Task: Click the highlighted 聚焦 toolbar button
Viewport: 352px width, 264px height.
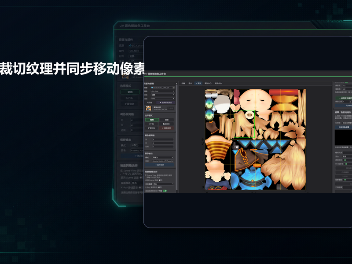Action: tap(198, 83)
